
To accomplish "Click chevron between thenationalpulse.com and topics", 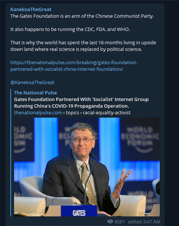I will (64, 113).
